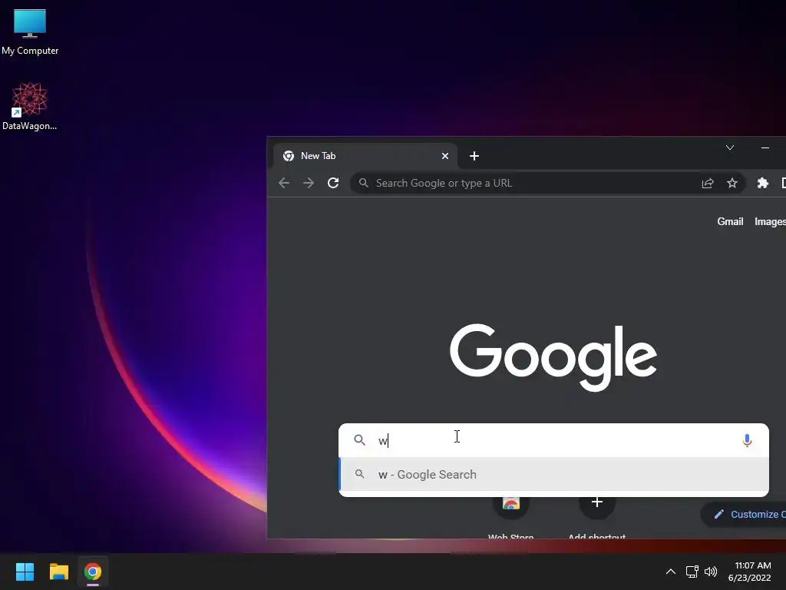Viewport: 786px width, 590px height.
Task: Open the Chrome extensions puzzle icon
Action: tap(762, 183)
